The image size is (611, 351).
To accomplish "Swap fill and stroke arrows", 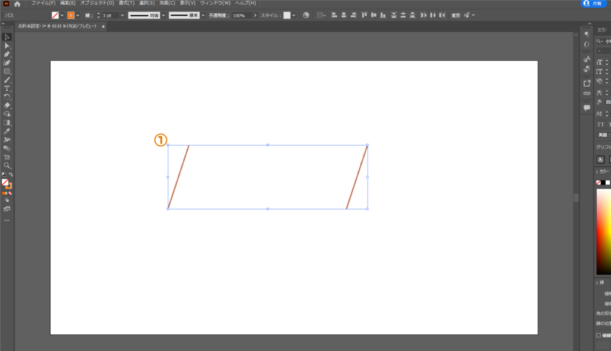I will point(11,175).
